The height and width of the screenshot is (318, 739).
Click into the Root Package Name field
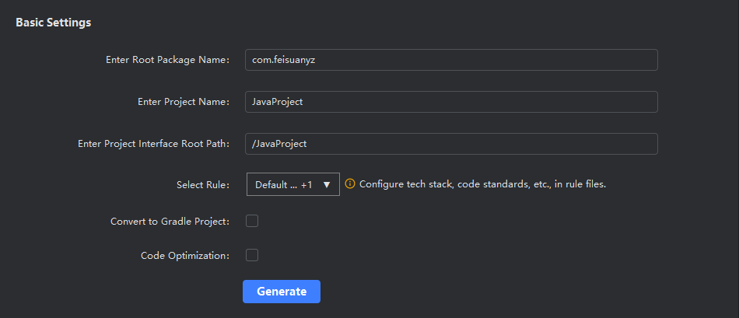click(x=451, y=61)
